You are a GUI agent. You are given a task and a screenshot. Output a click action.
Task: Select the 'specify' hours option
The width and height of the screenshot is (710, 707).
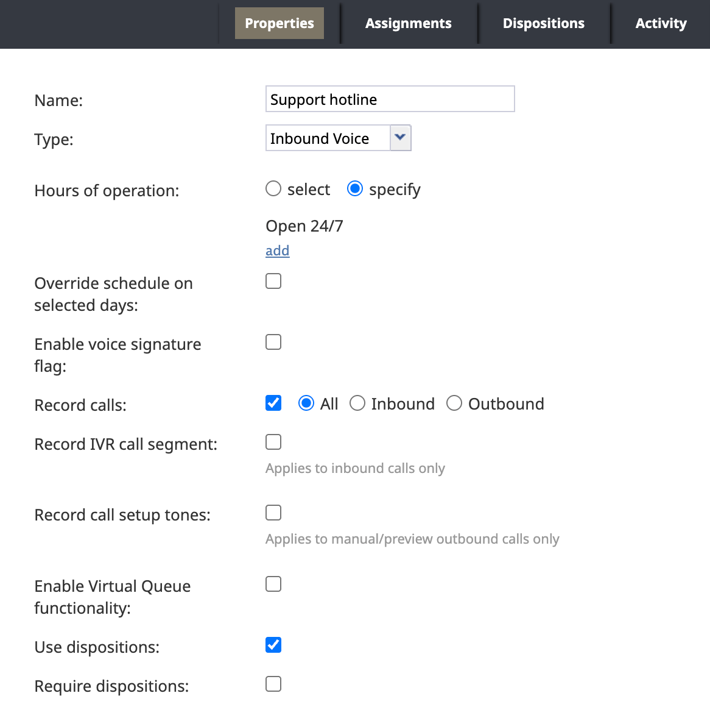354,189
